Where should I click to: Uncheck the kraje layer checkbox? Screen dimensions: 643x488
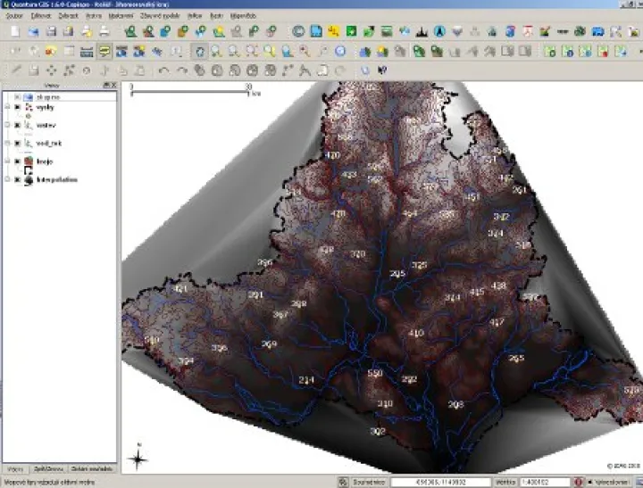[x=17, y=161]
